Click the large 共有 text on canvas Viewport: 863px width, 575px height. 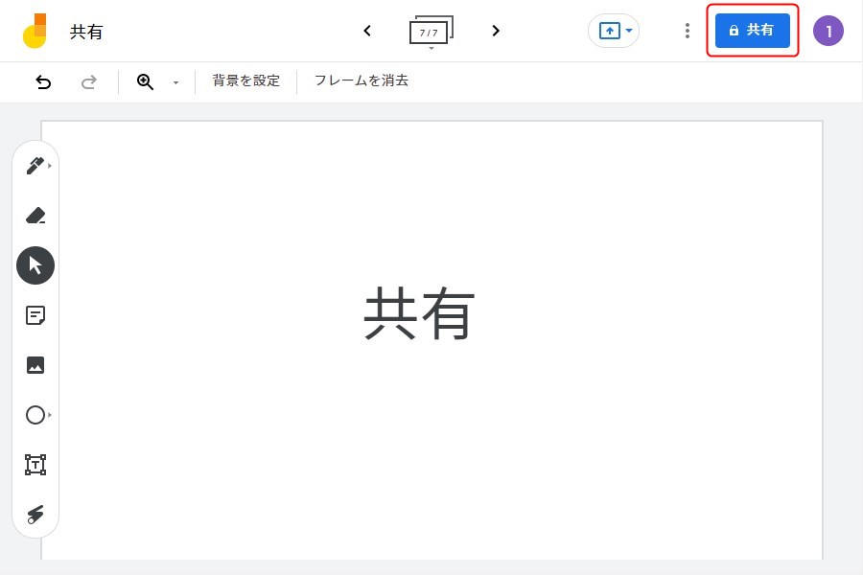[x=419, y=313]
